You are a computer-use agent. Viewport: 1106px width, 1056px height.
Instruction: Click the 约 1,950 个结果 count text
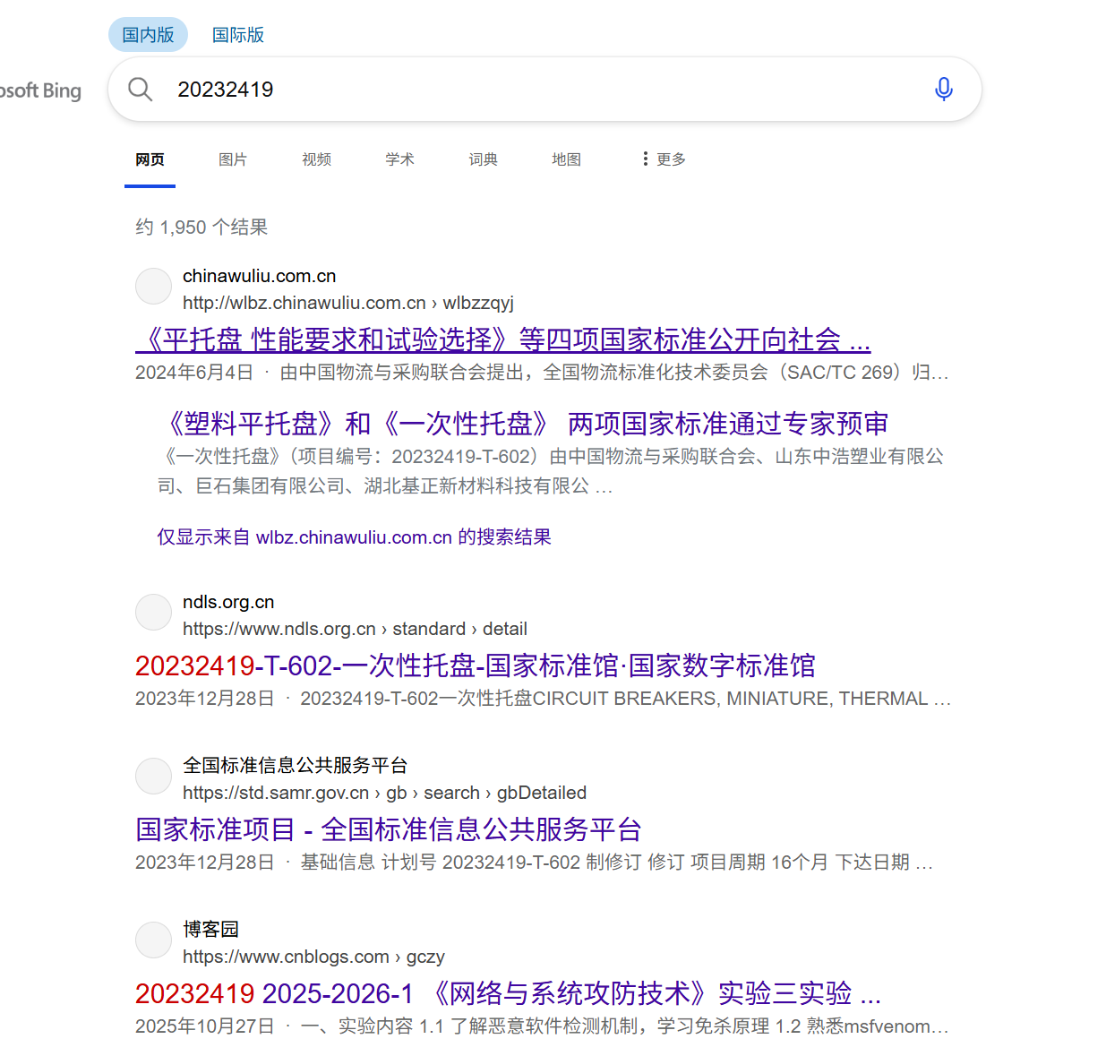(x=201, y=227)
